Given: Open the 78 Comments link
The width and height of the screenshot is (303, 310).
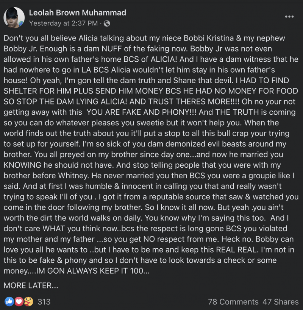Looking at the screenshot, I should 233,302.
